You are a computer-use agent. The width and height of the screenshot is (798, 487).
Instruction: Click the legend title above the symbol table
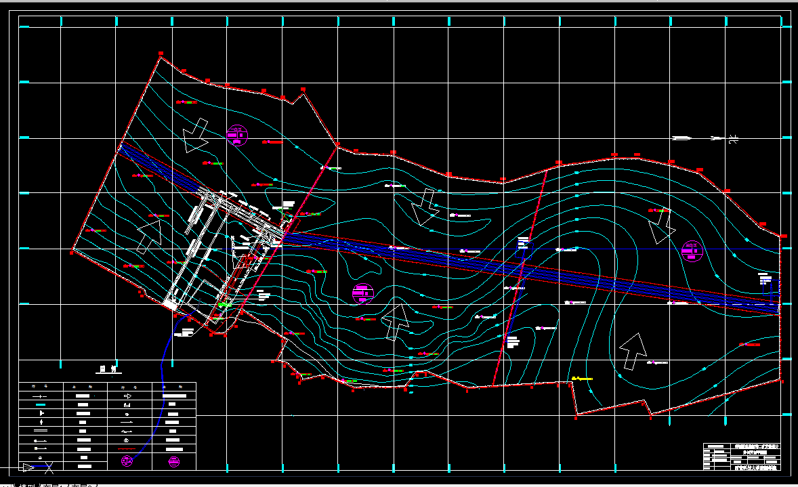click(x=108, y=369)
